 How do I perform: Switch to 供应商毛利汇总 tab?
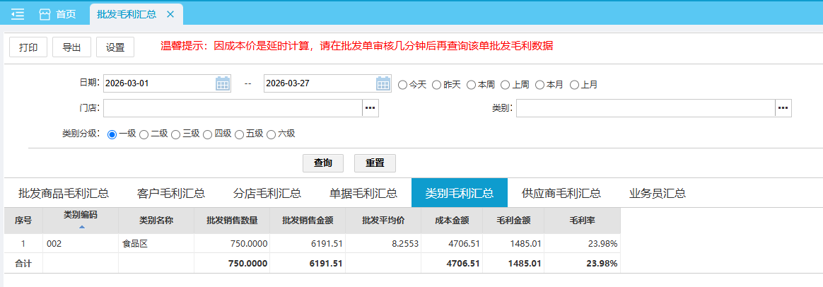tap(561, 193)
